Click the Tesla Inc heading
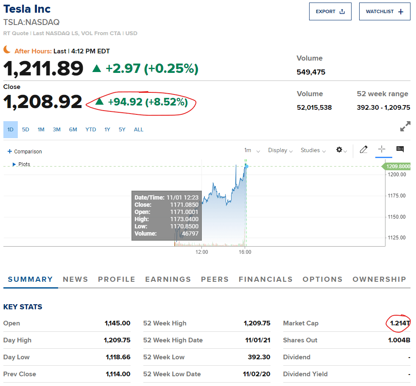 [x=27, y=9]
